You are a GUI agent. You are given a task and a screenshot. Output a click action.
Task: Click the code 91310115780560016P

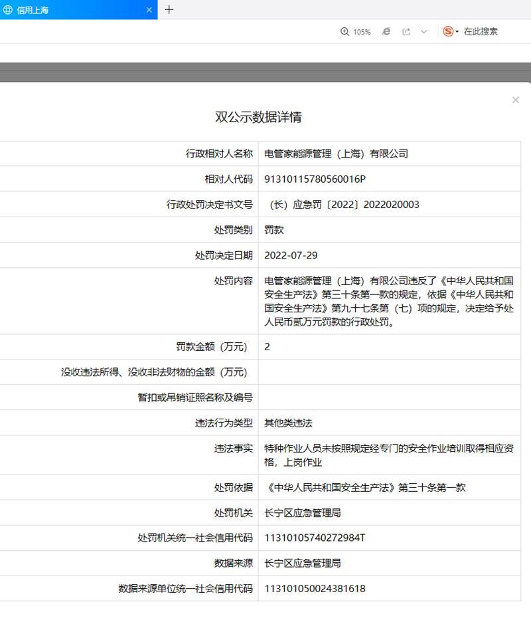pos(315,179)
